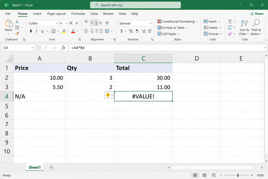Click the error warning icon beside C4
Viewport: 268px width, 179px height.
[x=108, y=95]
